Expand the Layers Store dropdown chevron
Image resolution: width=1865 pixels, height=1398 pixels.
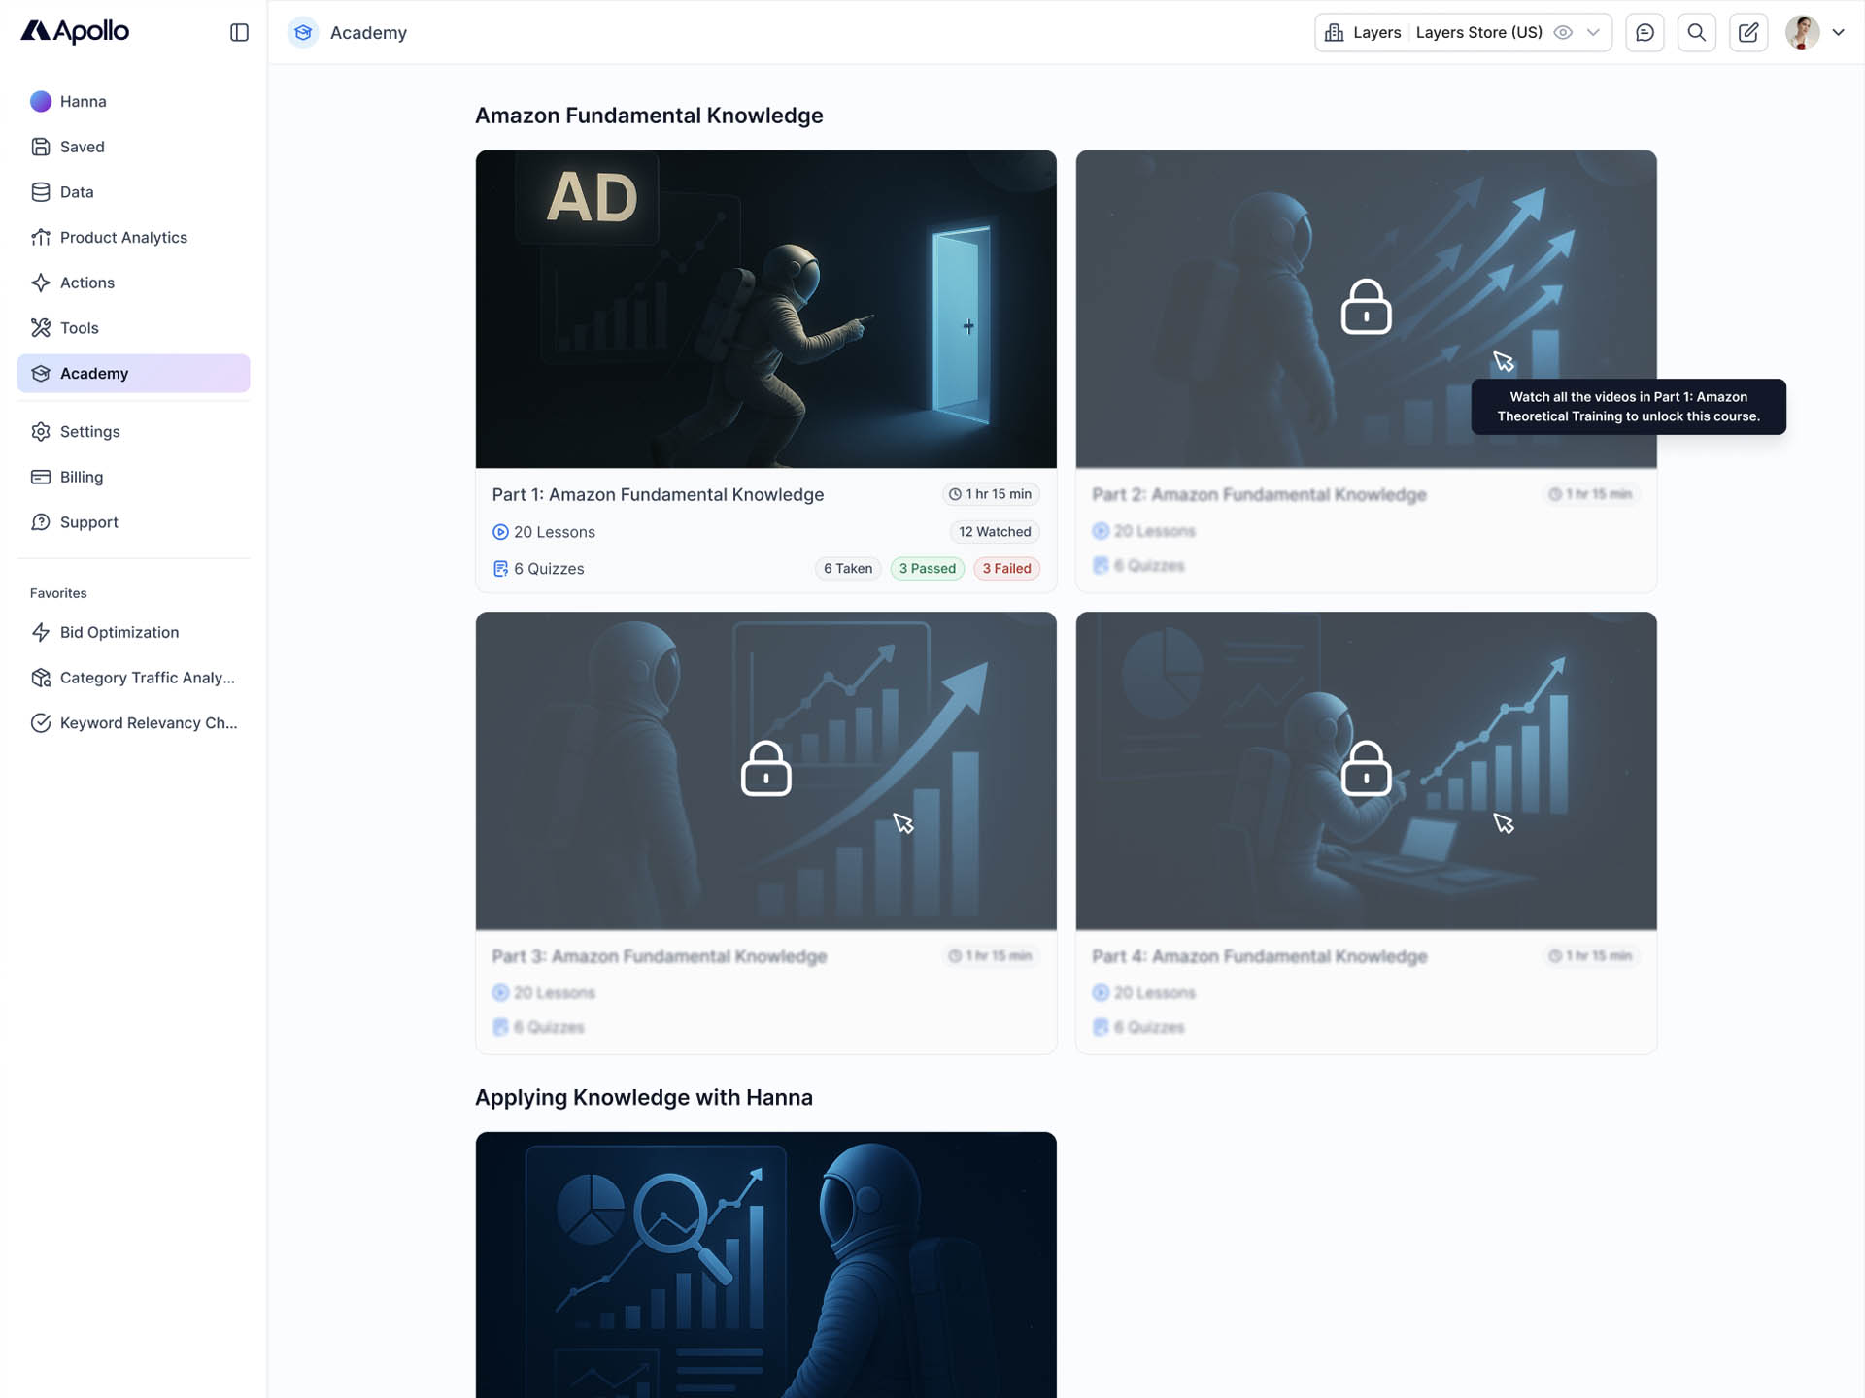pyautogui.click(x=1593, y=32)
